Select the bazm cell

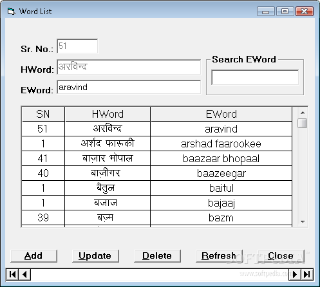click(221, 218)
